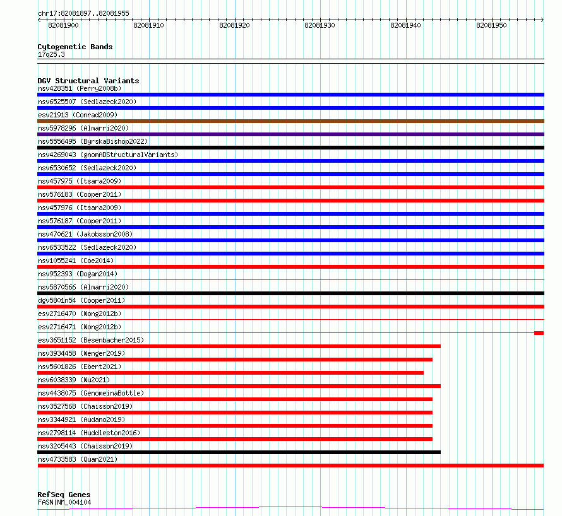
Task: Click the nsv4438075 (GenomeinaBottle) label
Action: [91, 393]
